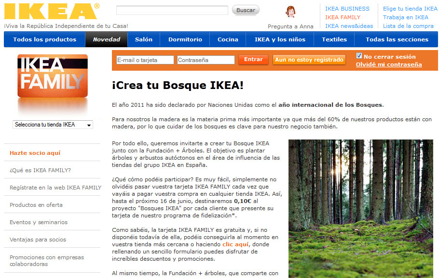
Task: Select Todos los productos in navigation
Action: (44, 39)
